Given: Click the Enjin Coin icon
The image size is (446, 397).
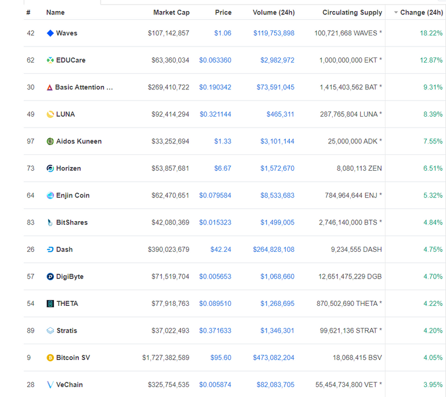Looking at the screenshot, I should (50, 196).
